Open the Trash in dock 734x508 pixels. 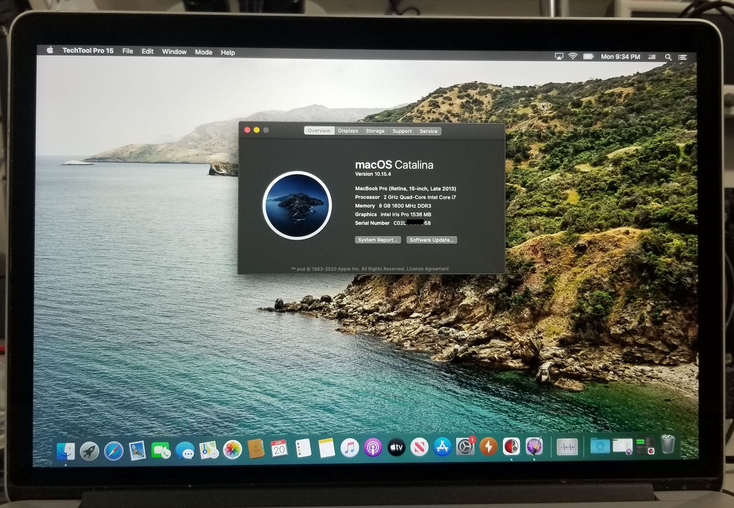(667, 444)
